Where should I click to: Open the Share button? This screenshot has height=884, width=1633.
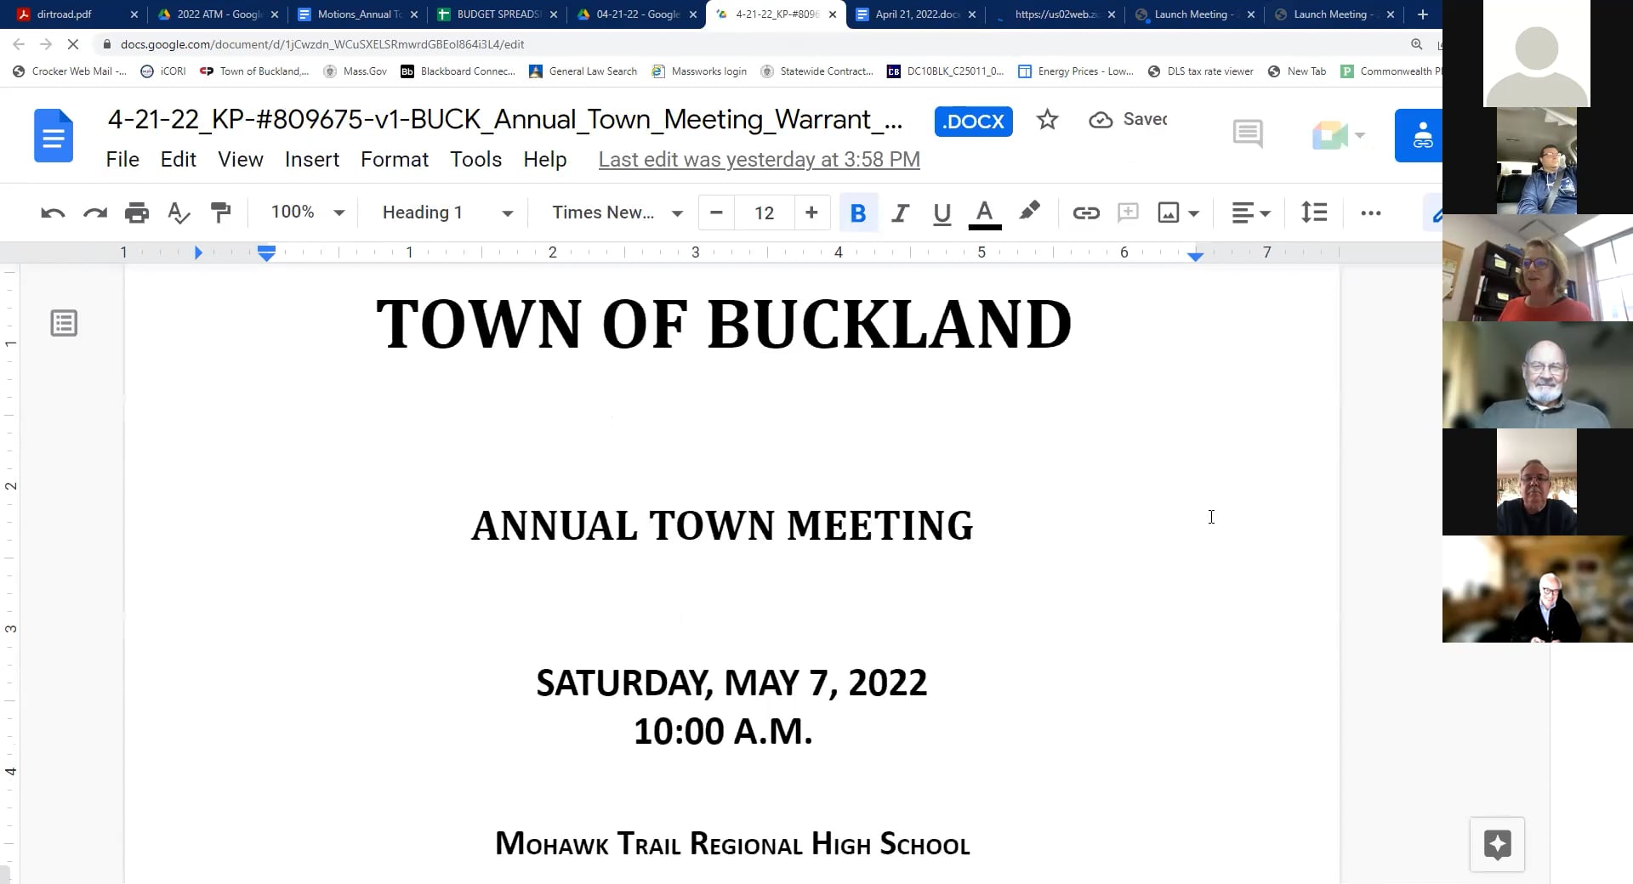(x=1419, y=135)
